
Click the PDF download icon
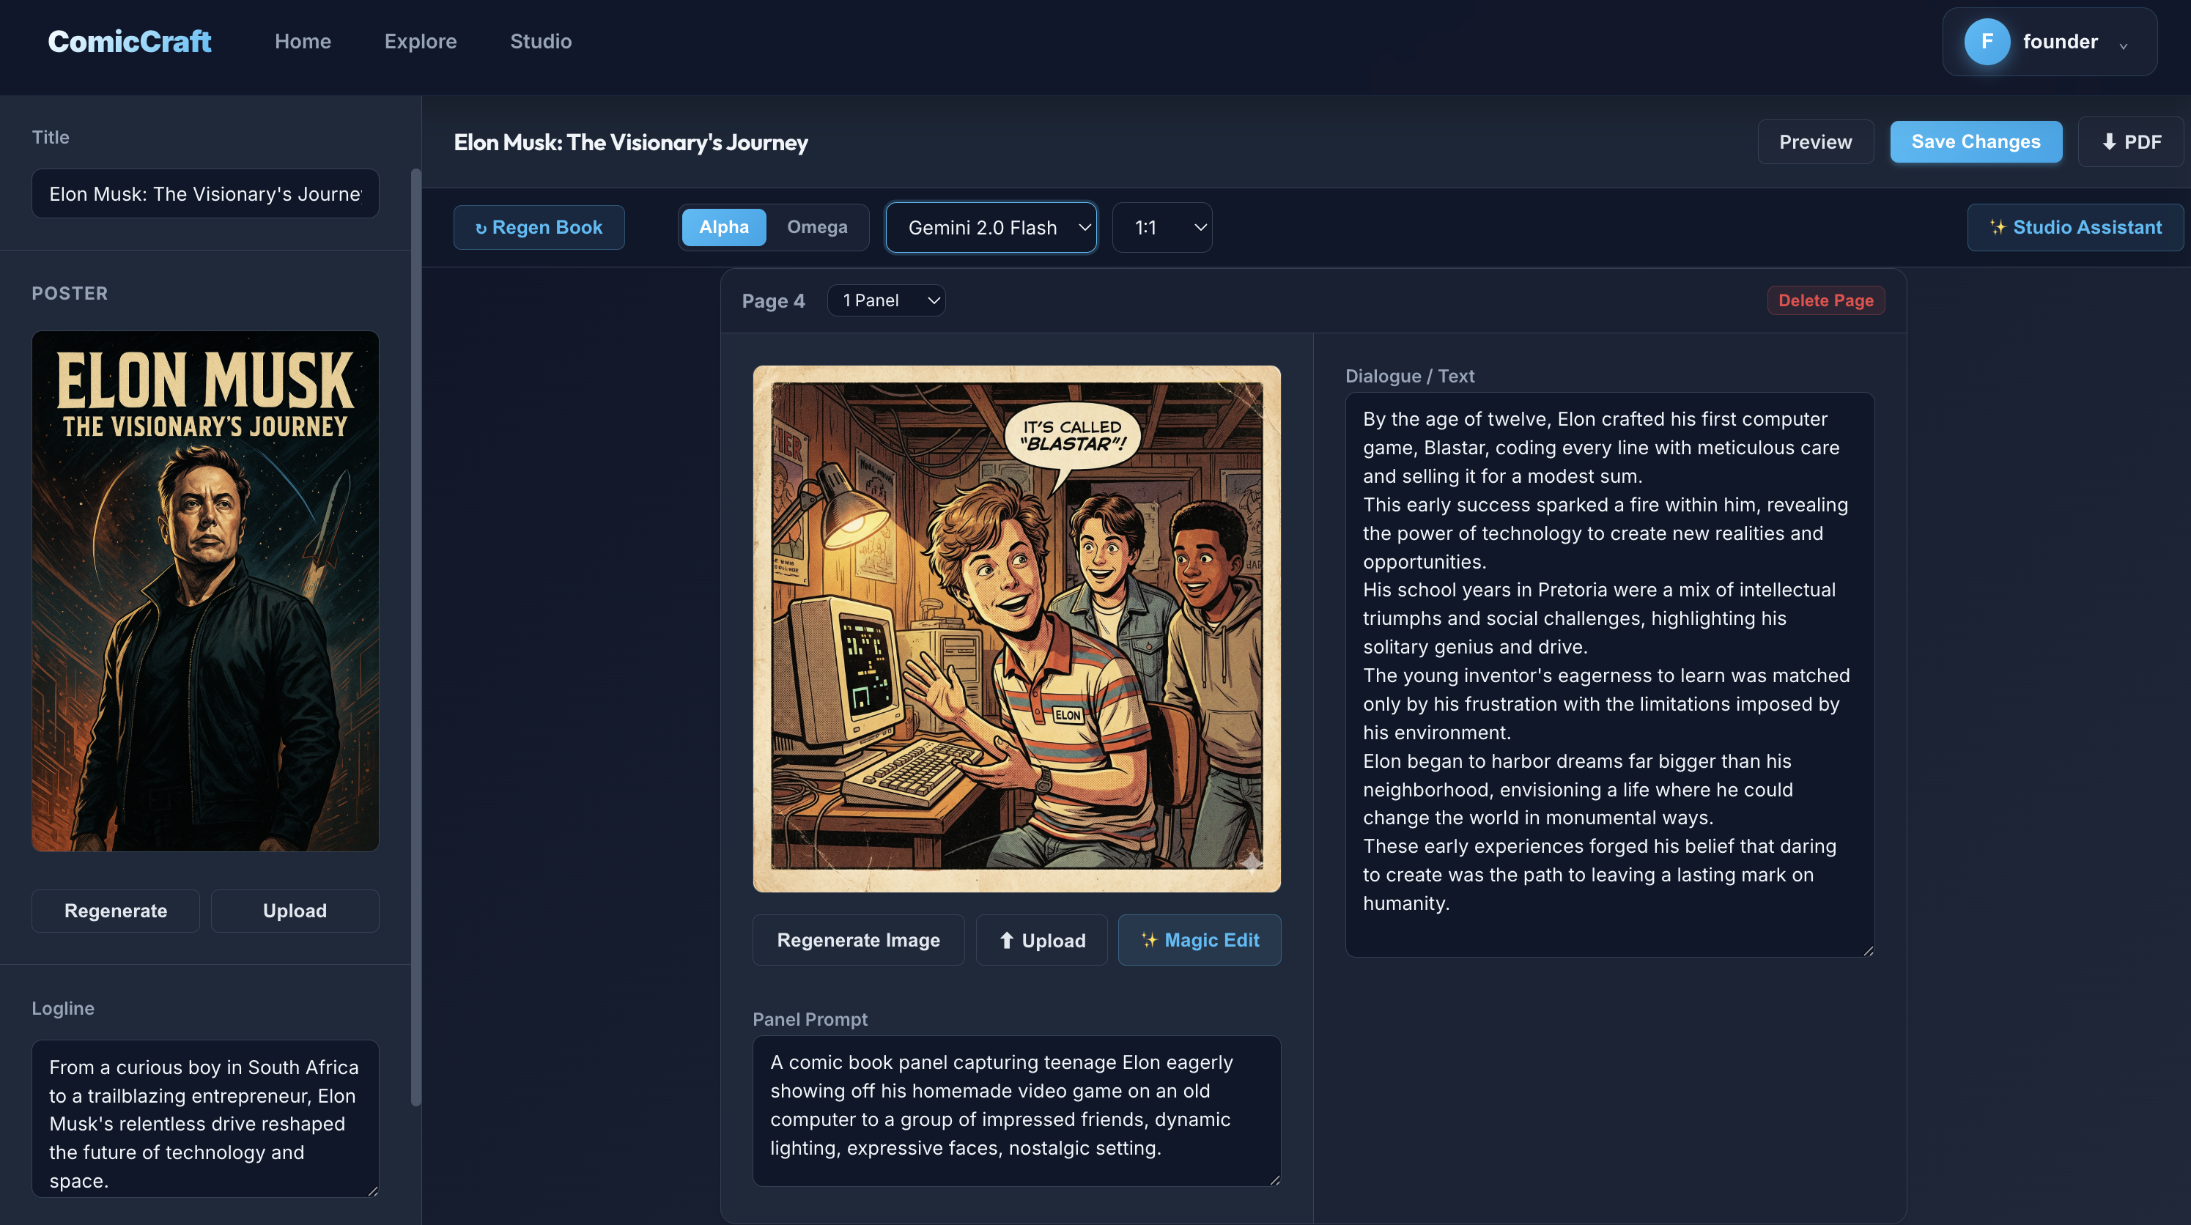[x=2108, y=141]
